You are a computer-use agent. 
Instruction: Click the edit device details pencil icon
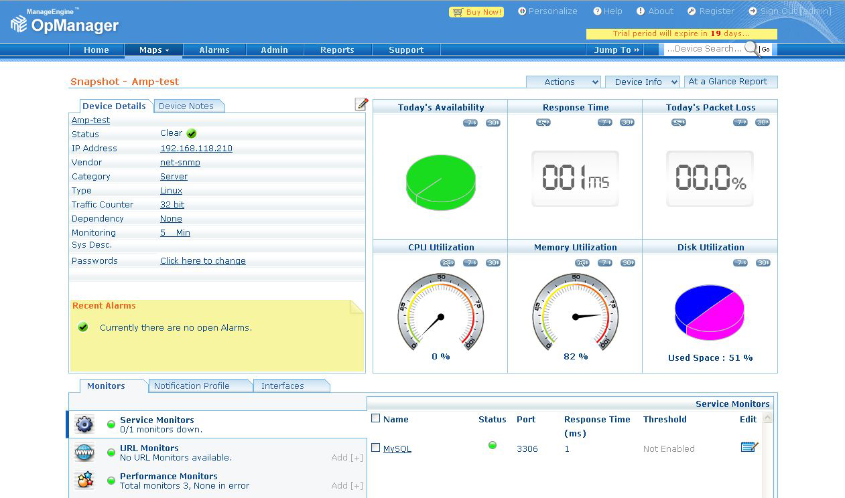(361, 104)
